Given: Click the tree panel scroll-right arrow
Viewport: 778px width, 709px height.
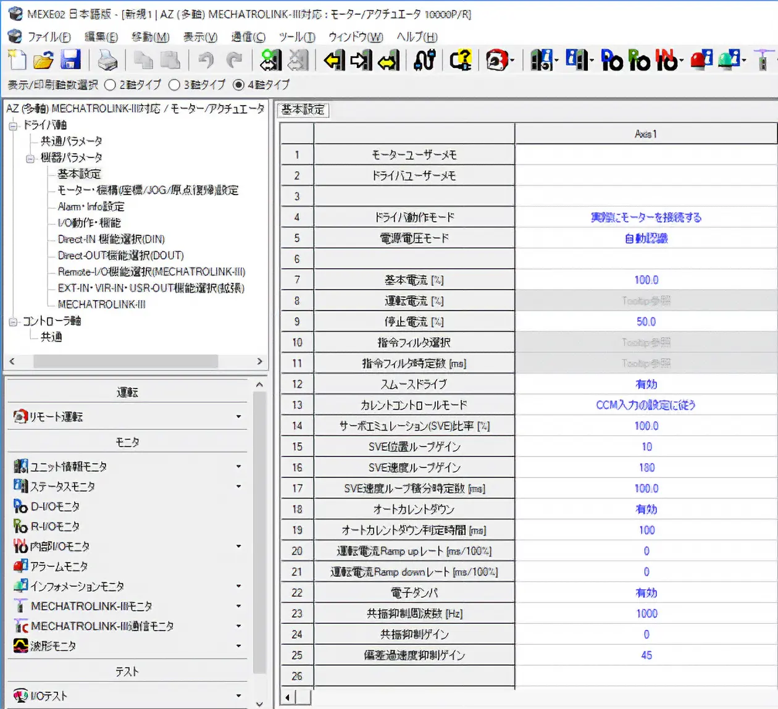Looking at the screenshot, I should point(259,361).
